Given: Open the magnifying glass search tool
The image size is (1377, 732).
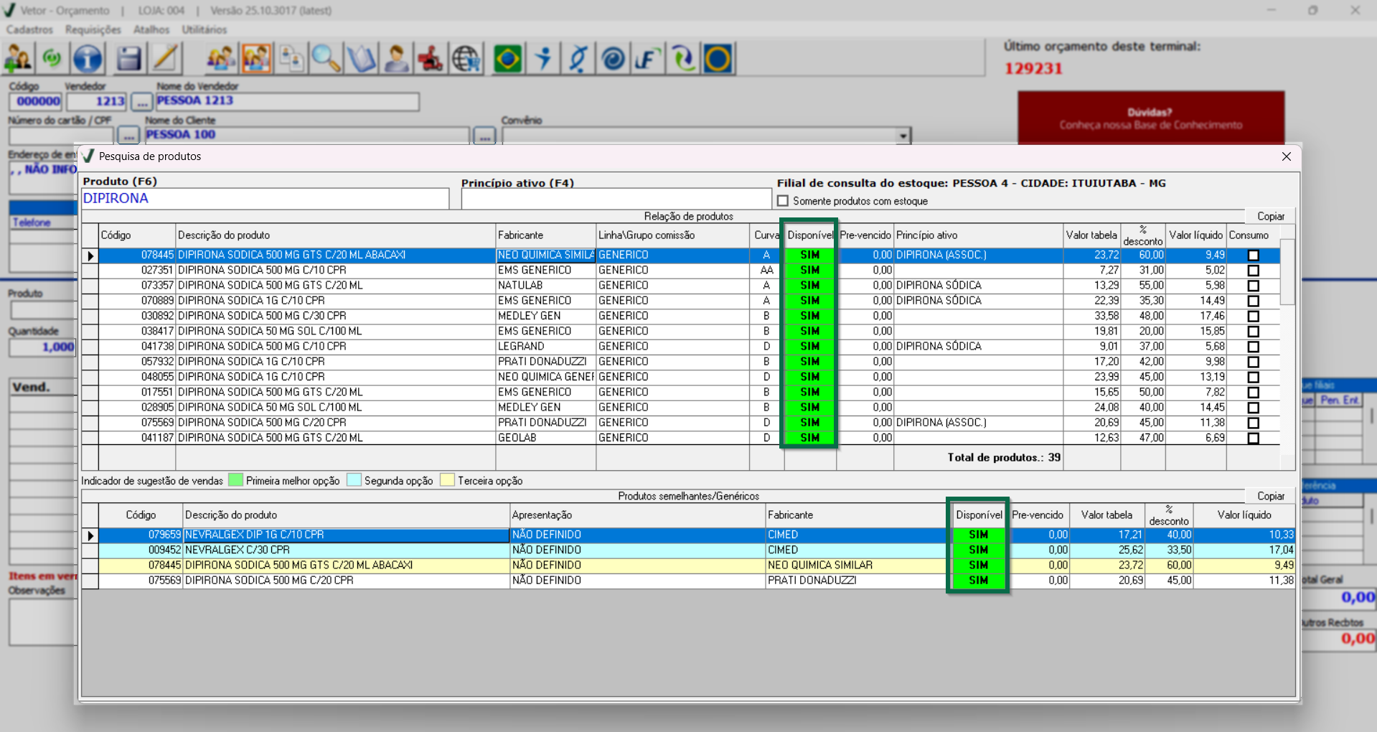Looking at the screenshot, I should pyautogui.click(x=326, y=59).
